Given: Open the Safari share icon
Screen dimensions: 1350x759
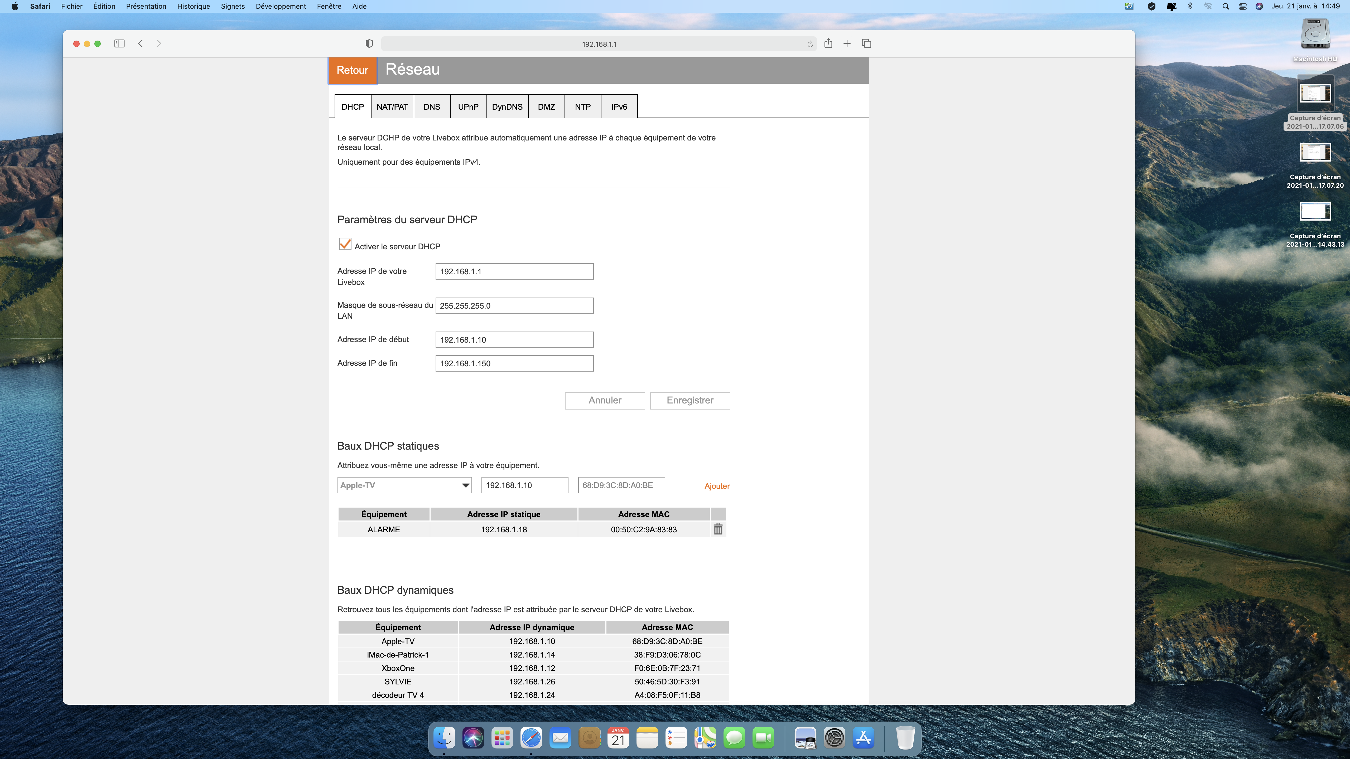Looking at the screenshot, I should click(828, 43).
